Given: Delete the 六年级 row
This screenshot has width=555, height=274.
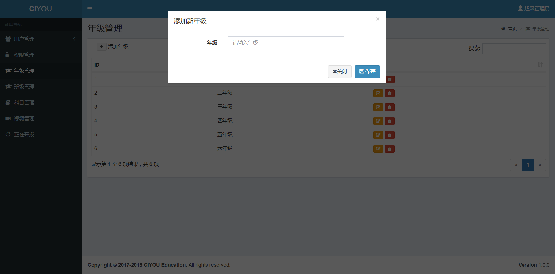Looking at the screenshot, I should (x=390, y=149).
